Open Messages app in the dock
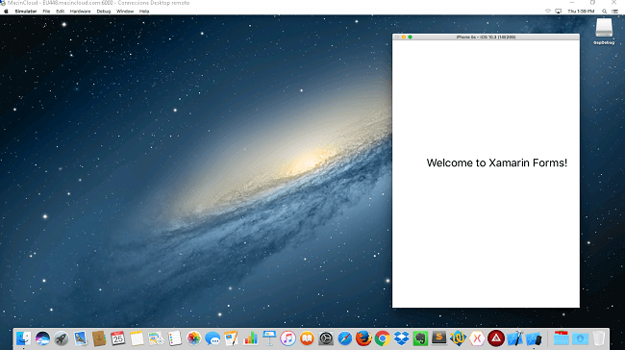625x350 pixels. coord(212,338)
